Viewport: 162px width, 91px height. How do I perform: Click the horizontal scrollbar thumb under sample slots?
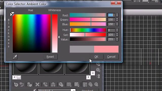(19, 77)
